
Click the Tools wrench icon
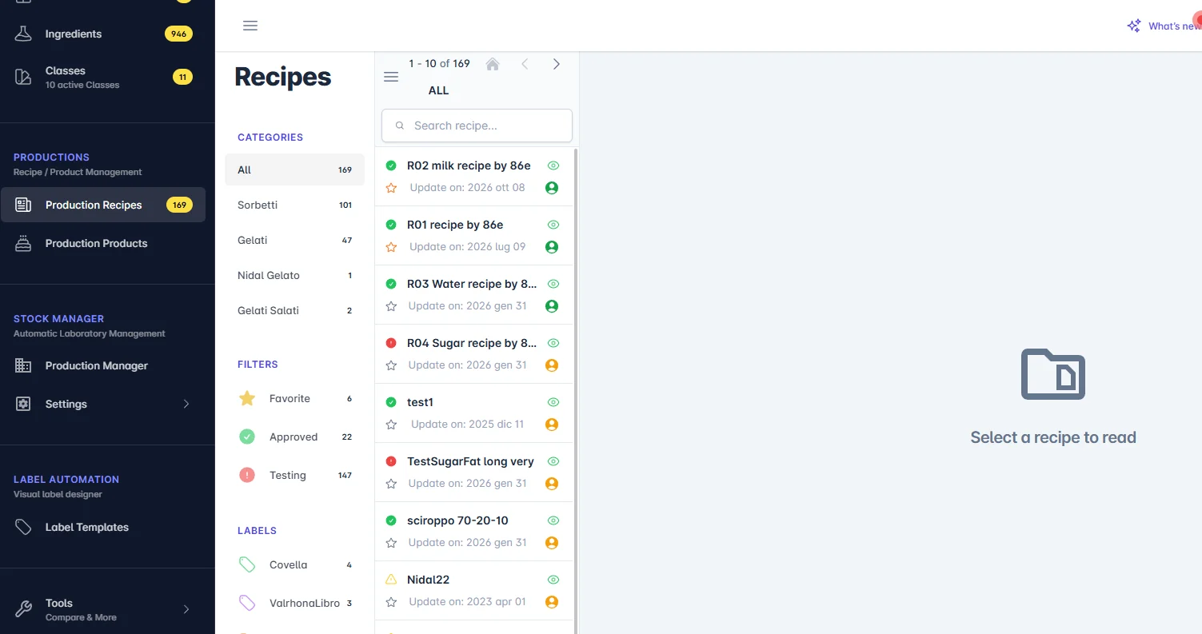click(x=23, y=610)
